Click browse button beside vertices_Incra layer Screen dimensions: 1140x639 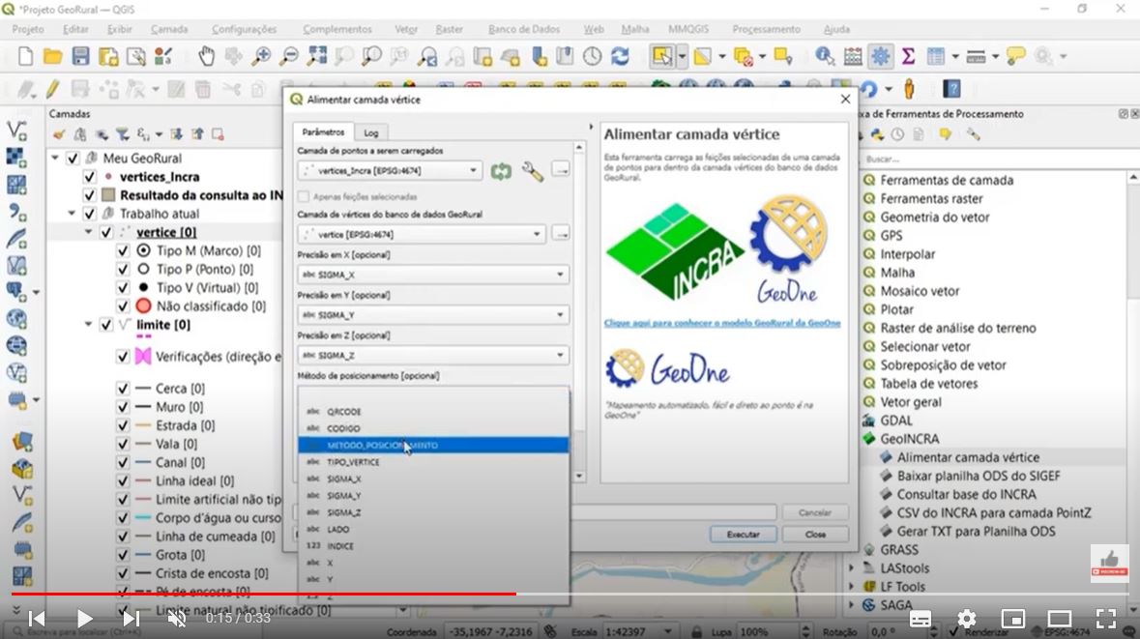click(x=561, y=169)
